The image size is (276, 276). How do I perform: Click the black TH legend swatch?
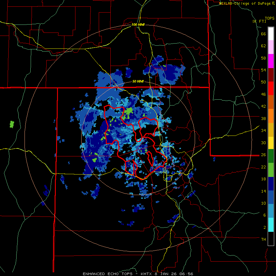click(271, 239)
